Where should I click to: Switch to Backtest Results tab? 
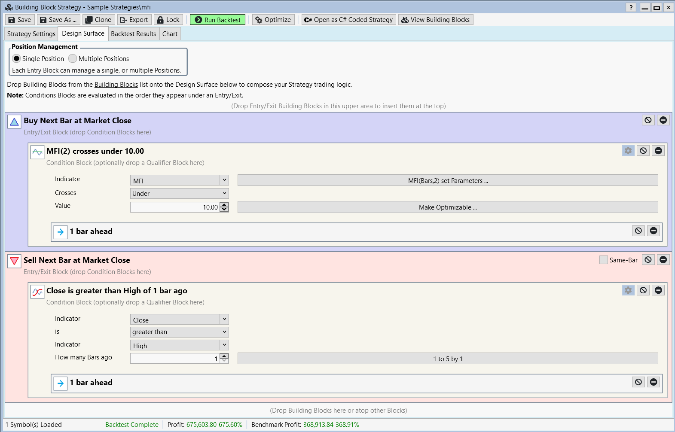(x=133, y=34)
